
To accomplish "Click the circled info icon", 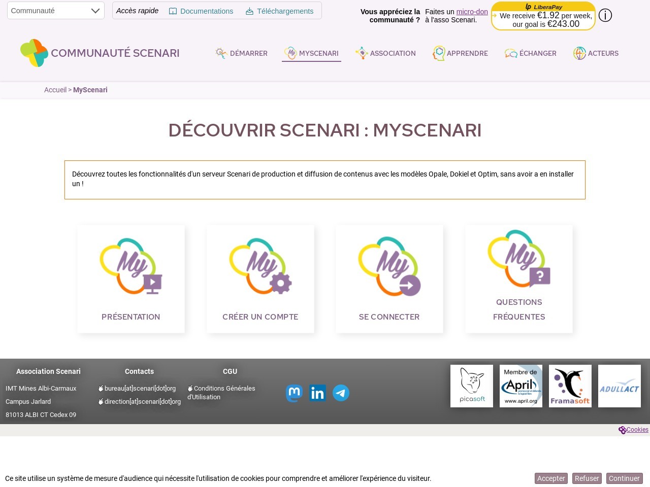I will [605, 15].
